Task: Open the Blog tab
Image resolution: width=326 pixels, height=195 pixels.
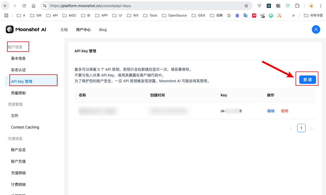Action: point(103,30)
